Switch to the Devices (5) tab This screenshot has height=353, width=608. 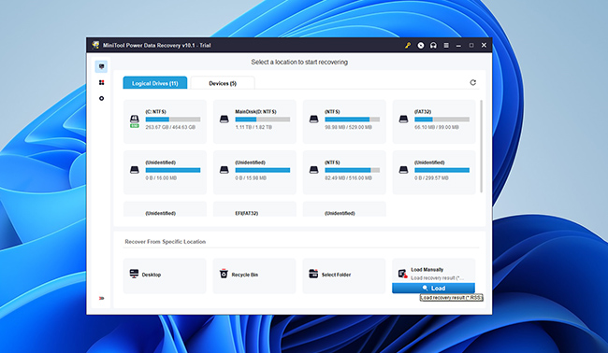(x=223, y=83)
